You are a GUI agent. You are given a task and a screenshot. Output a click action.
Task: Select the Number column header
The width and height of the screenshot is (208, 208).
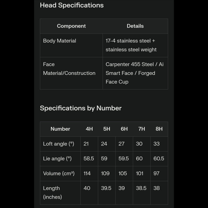[x=60, y=129]
